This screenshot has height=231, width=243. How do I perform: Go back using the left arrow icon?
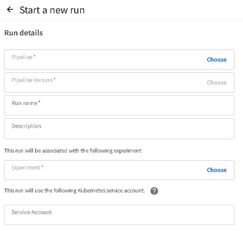pyautogui.click(x=10, y=10)
